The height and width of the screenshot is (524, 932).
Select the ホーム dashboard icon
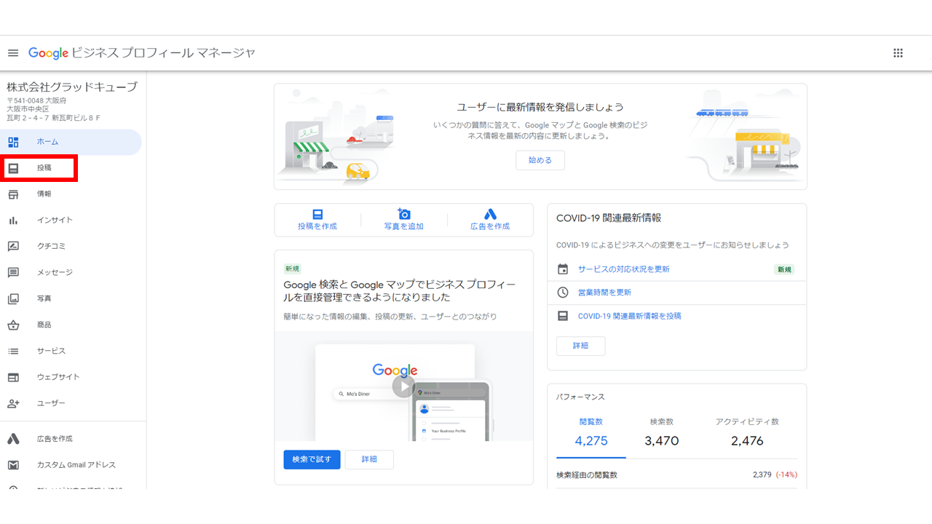click(x=13, y=142)
